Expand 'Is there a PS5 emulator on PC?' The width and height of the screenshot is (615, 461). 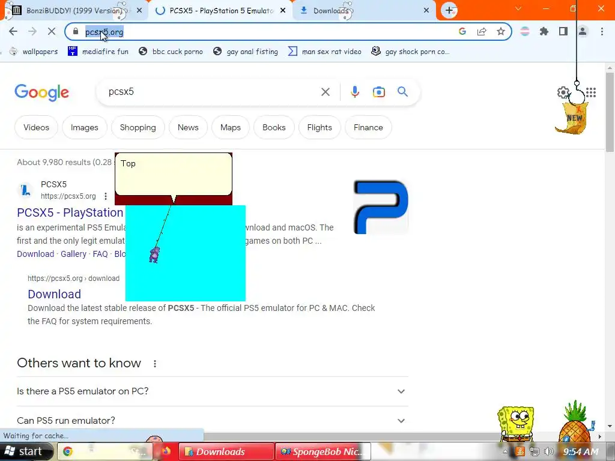click(x=213, y=391)
